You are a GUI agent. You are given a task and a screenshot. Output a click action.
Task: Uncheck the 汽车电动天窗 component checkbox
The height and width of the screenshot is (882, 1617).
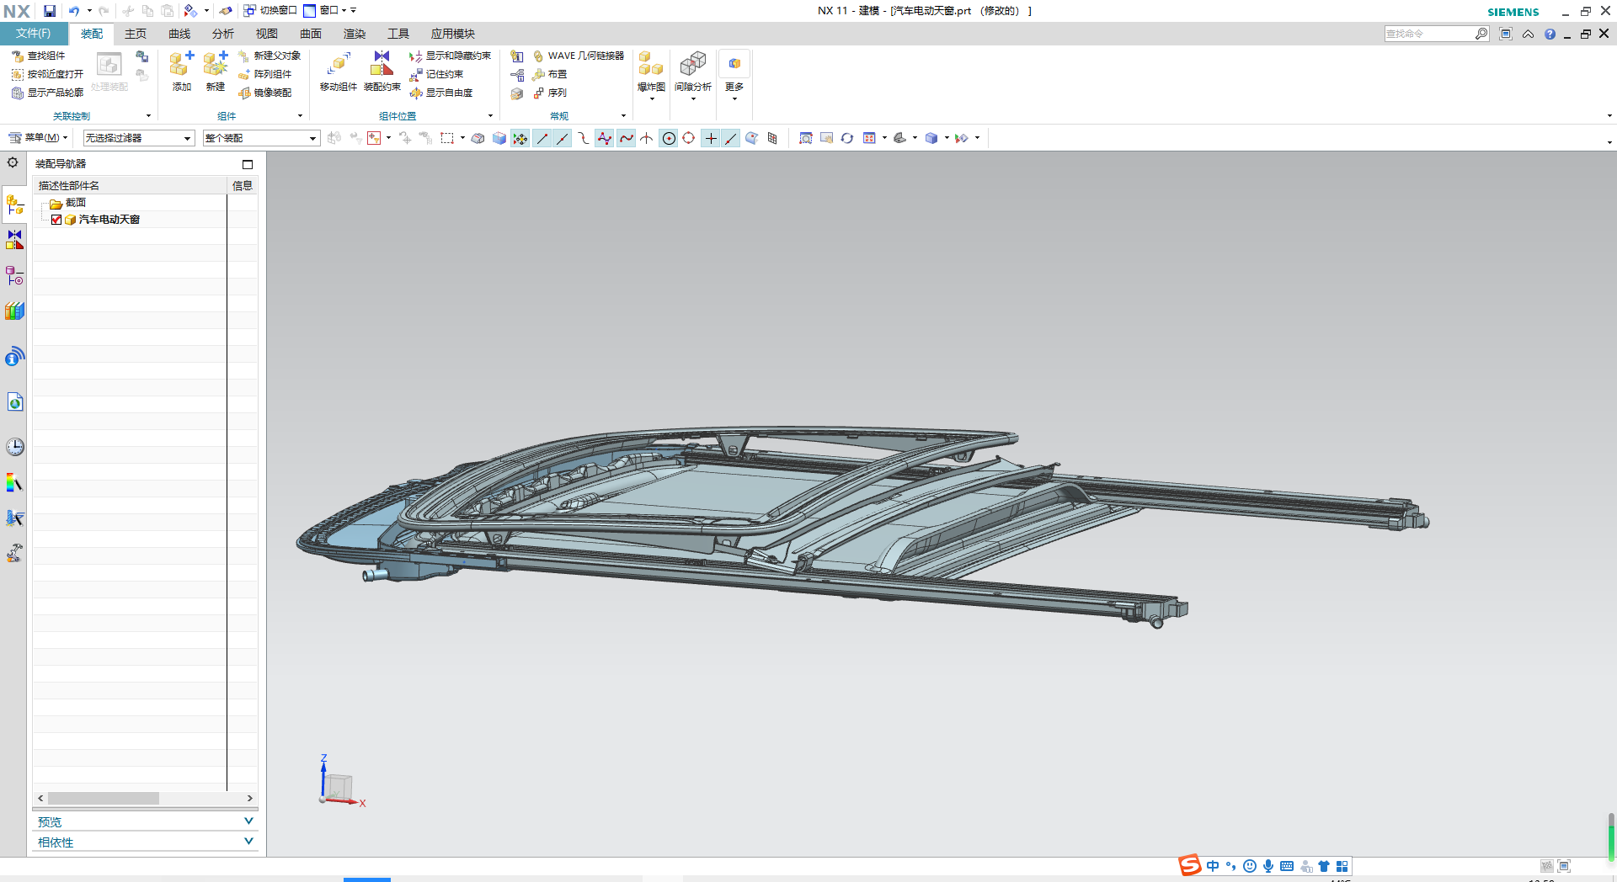tap(56, 220)
